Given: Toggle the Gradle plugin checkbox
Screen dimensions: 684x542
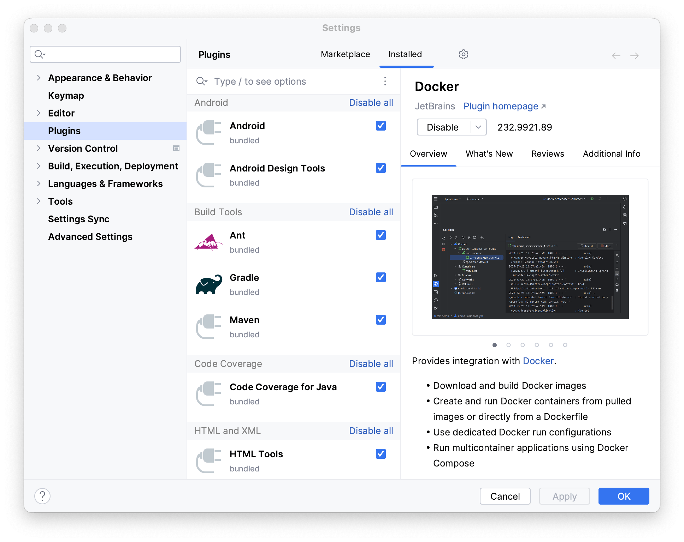Looking at the screenshot, I should click(381, 278).
